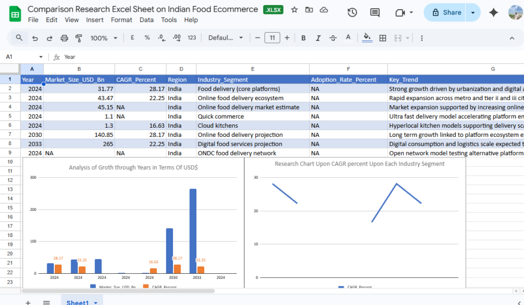Add a new sheet with plus
This screenshot has height=305, width=524.
pyautogui.click(x=28, y=302)
